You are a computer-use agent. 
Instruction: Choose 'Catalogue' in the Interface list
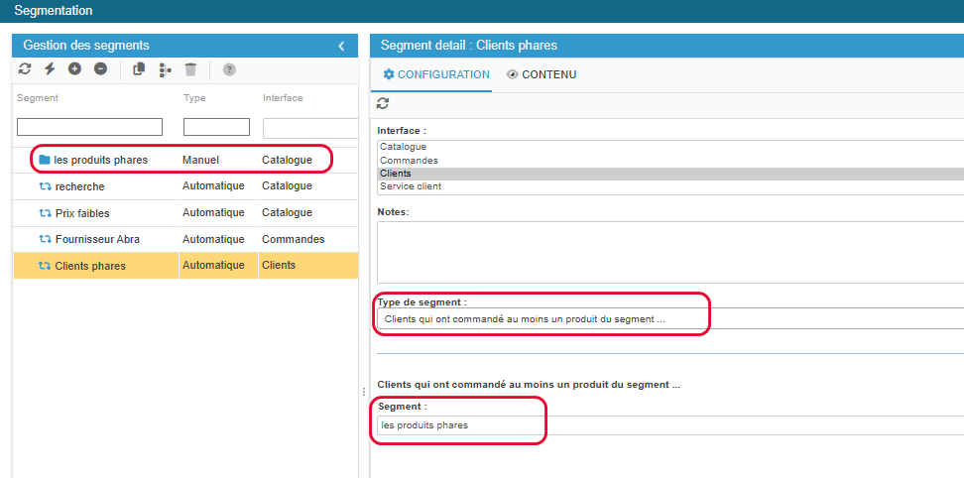pos(670,147)
